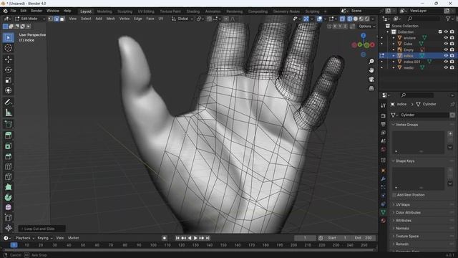The image size is (458, 258).
Task: Switch to the Modeling workspace tab
Action: [x=104, y=11]
